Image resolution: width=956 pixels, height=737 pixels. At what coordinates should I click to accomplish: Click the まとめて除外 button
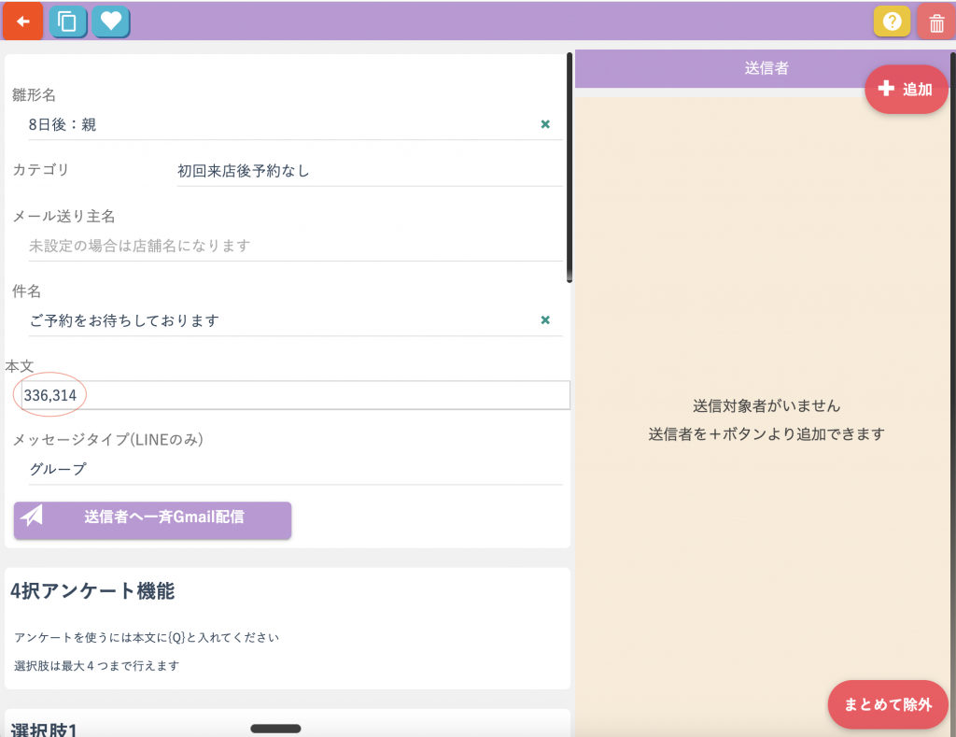click(888, 704)
